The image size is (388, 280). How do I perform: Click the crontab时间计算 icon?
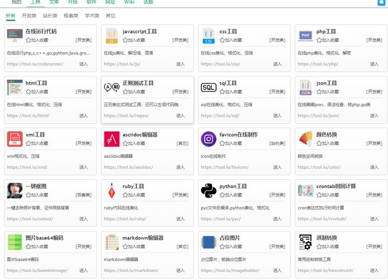click(306, 191)
